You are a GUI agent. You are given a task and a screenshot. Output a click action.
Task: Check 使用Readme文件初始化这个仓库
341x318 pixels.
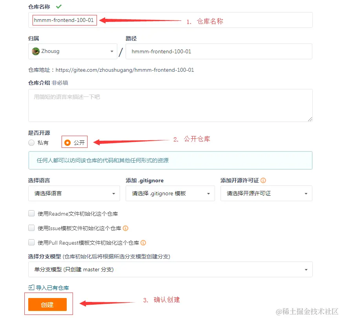(31, 213)
